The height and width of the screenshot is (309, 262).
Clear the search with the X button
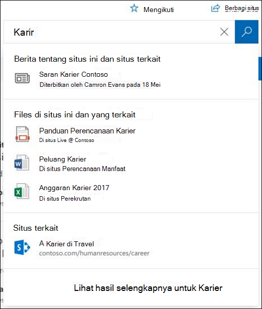click(x=224, y=32)
